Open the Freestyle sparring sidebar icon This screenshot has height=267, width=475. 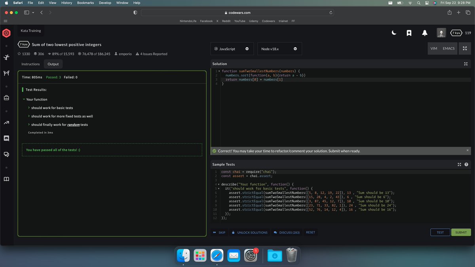(6, 73)
